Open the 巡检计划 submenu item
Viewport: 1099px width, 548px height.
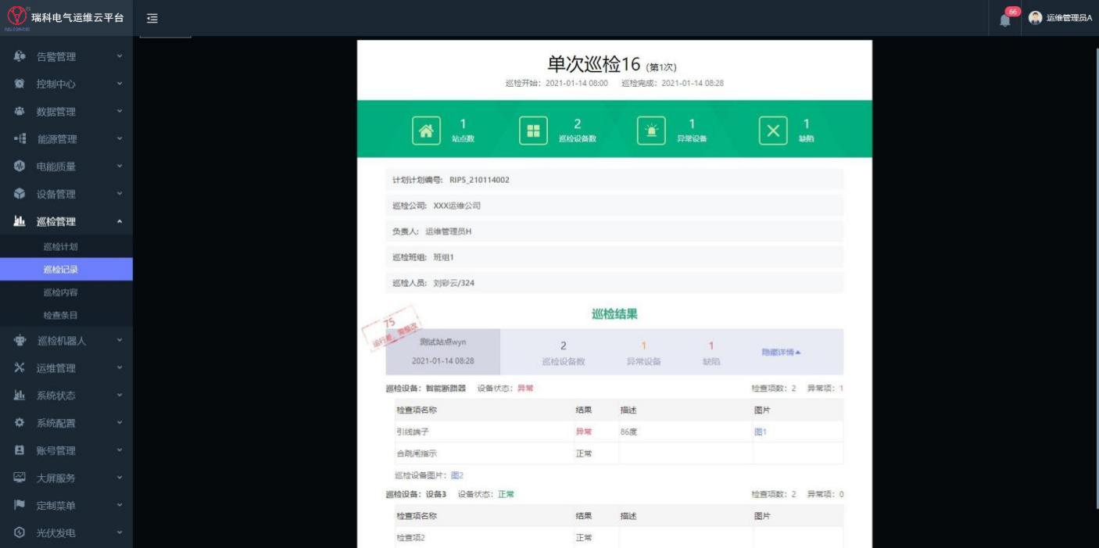point(61,247)
